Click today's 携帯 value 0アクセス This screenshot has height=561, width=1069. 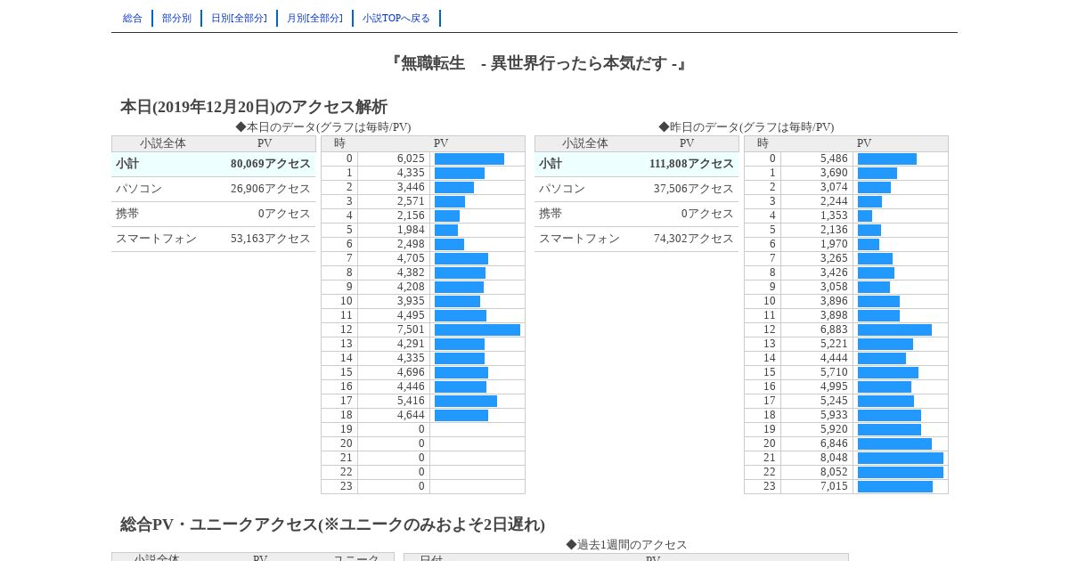pos(284,214)
